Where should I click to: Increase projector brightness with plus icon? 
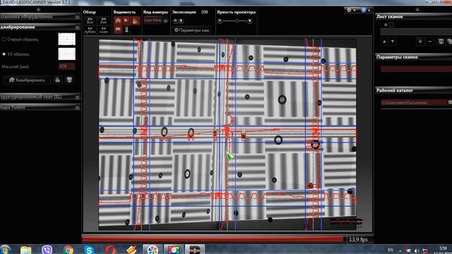tap(249, 20)
